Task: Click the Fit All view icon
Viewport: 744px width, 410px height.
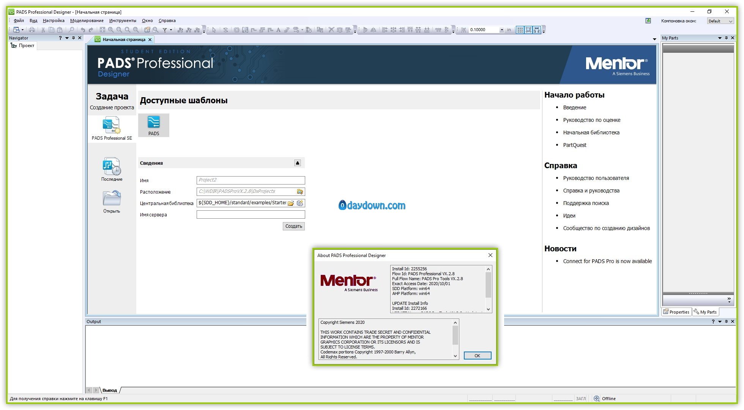Action: click(102, 30)
